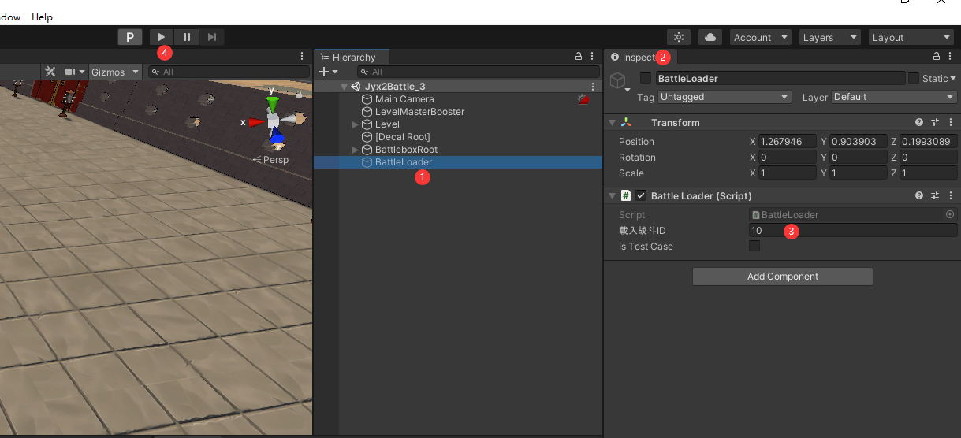The height and width of the screenshot is (438, 961).
Task: Toggle the BattleLoader active checkbox
Action: [646, 78]
